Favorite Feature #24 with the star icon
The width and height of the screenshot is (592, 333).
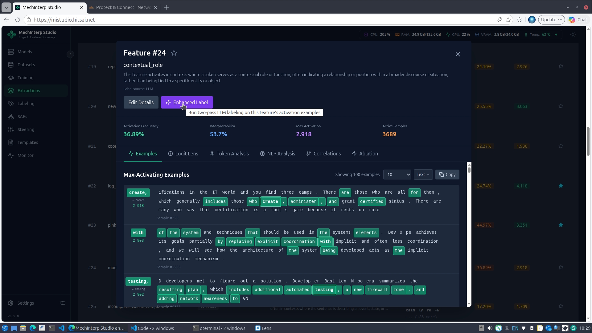(174, 53)
